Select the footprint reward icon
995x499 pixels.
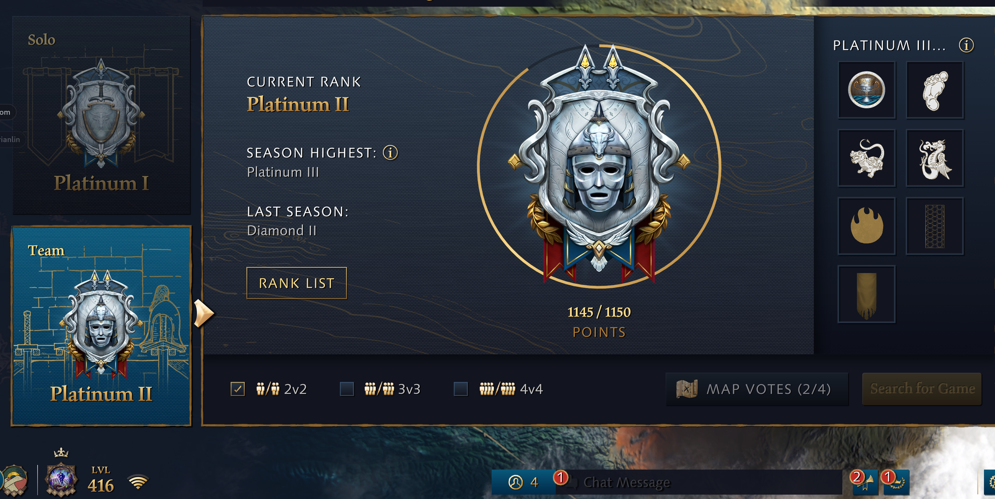pyautogui.click(x=934, y=91)
